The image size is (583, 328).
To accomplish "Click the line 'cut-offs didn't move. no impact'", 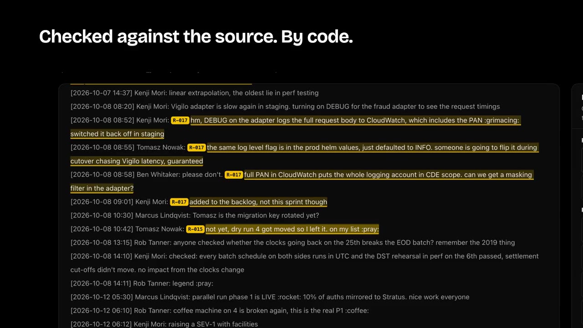I will [x=157, y=270].
